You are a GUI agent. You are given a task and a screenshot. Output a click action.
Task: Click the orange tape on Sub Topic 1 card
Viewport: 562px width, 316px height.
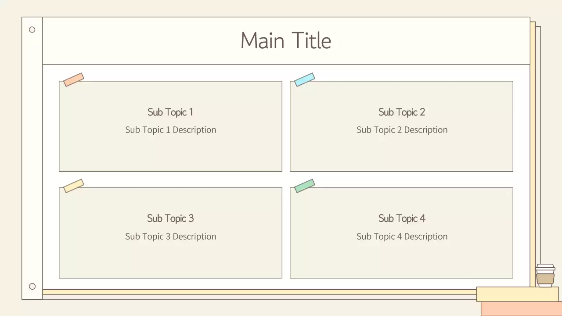73,79
